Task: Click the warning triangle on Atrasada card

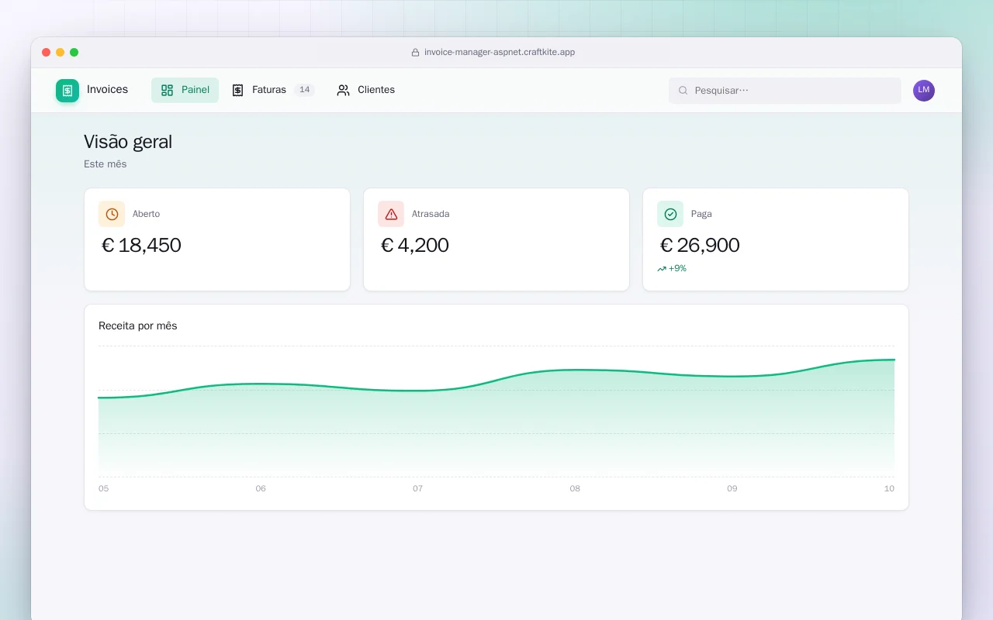Action: click(391, 214)
